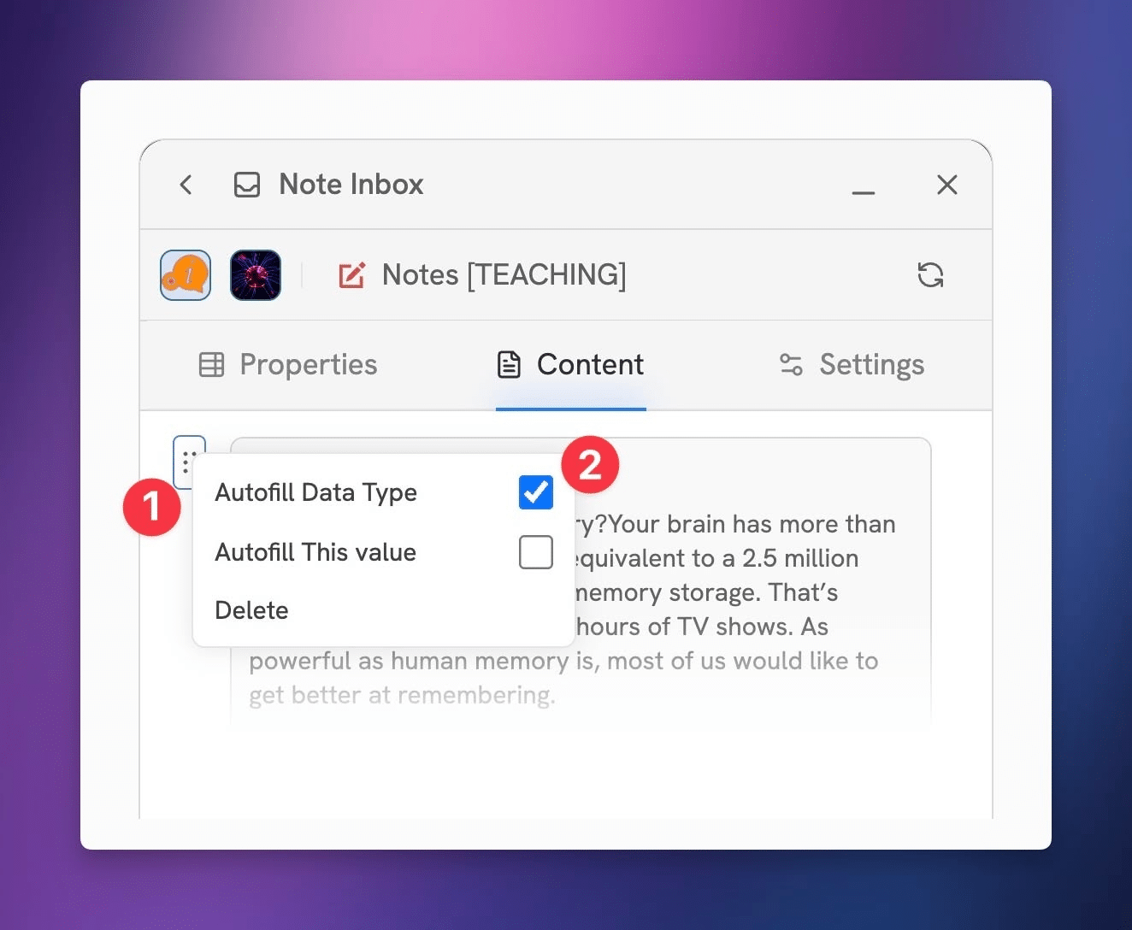Select the plasma ball workspace icon
Viewport: 1132px width, 930px height.
tap(256, 275)
